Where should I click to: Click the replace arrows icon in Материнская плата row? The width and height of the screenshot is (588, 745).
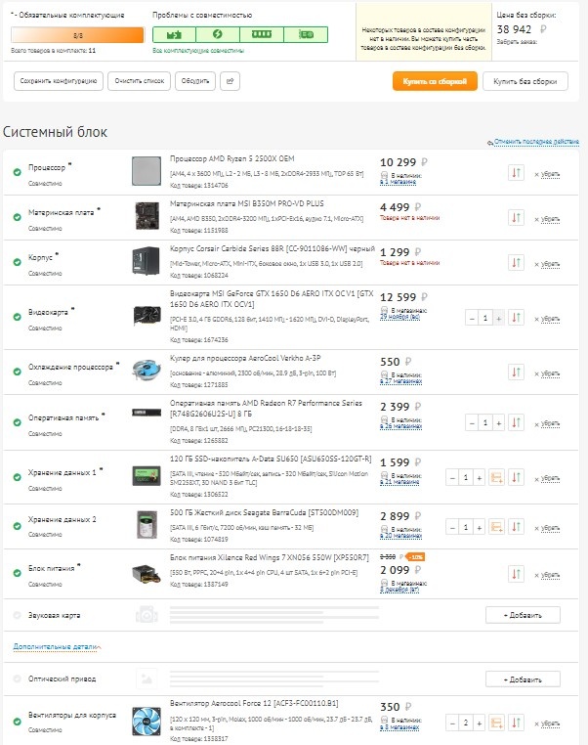[516, 218]
